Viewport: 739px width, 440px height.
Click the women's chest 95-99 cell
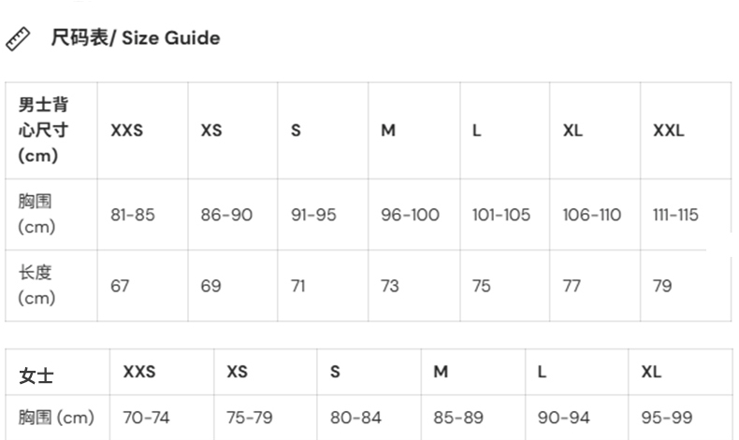(665, 418)
